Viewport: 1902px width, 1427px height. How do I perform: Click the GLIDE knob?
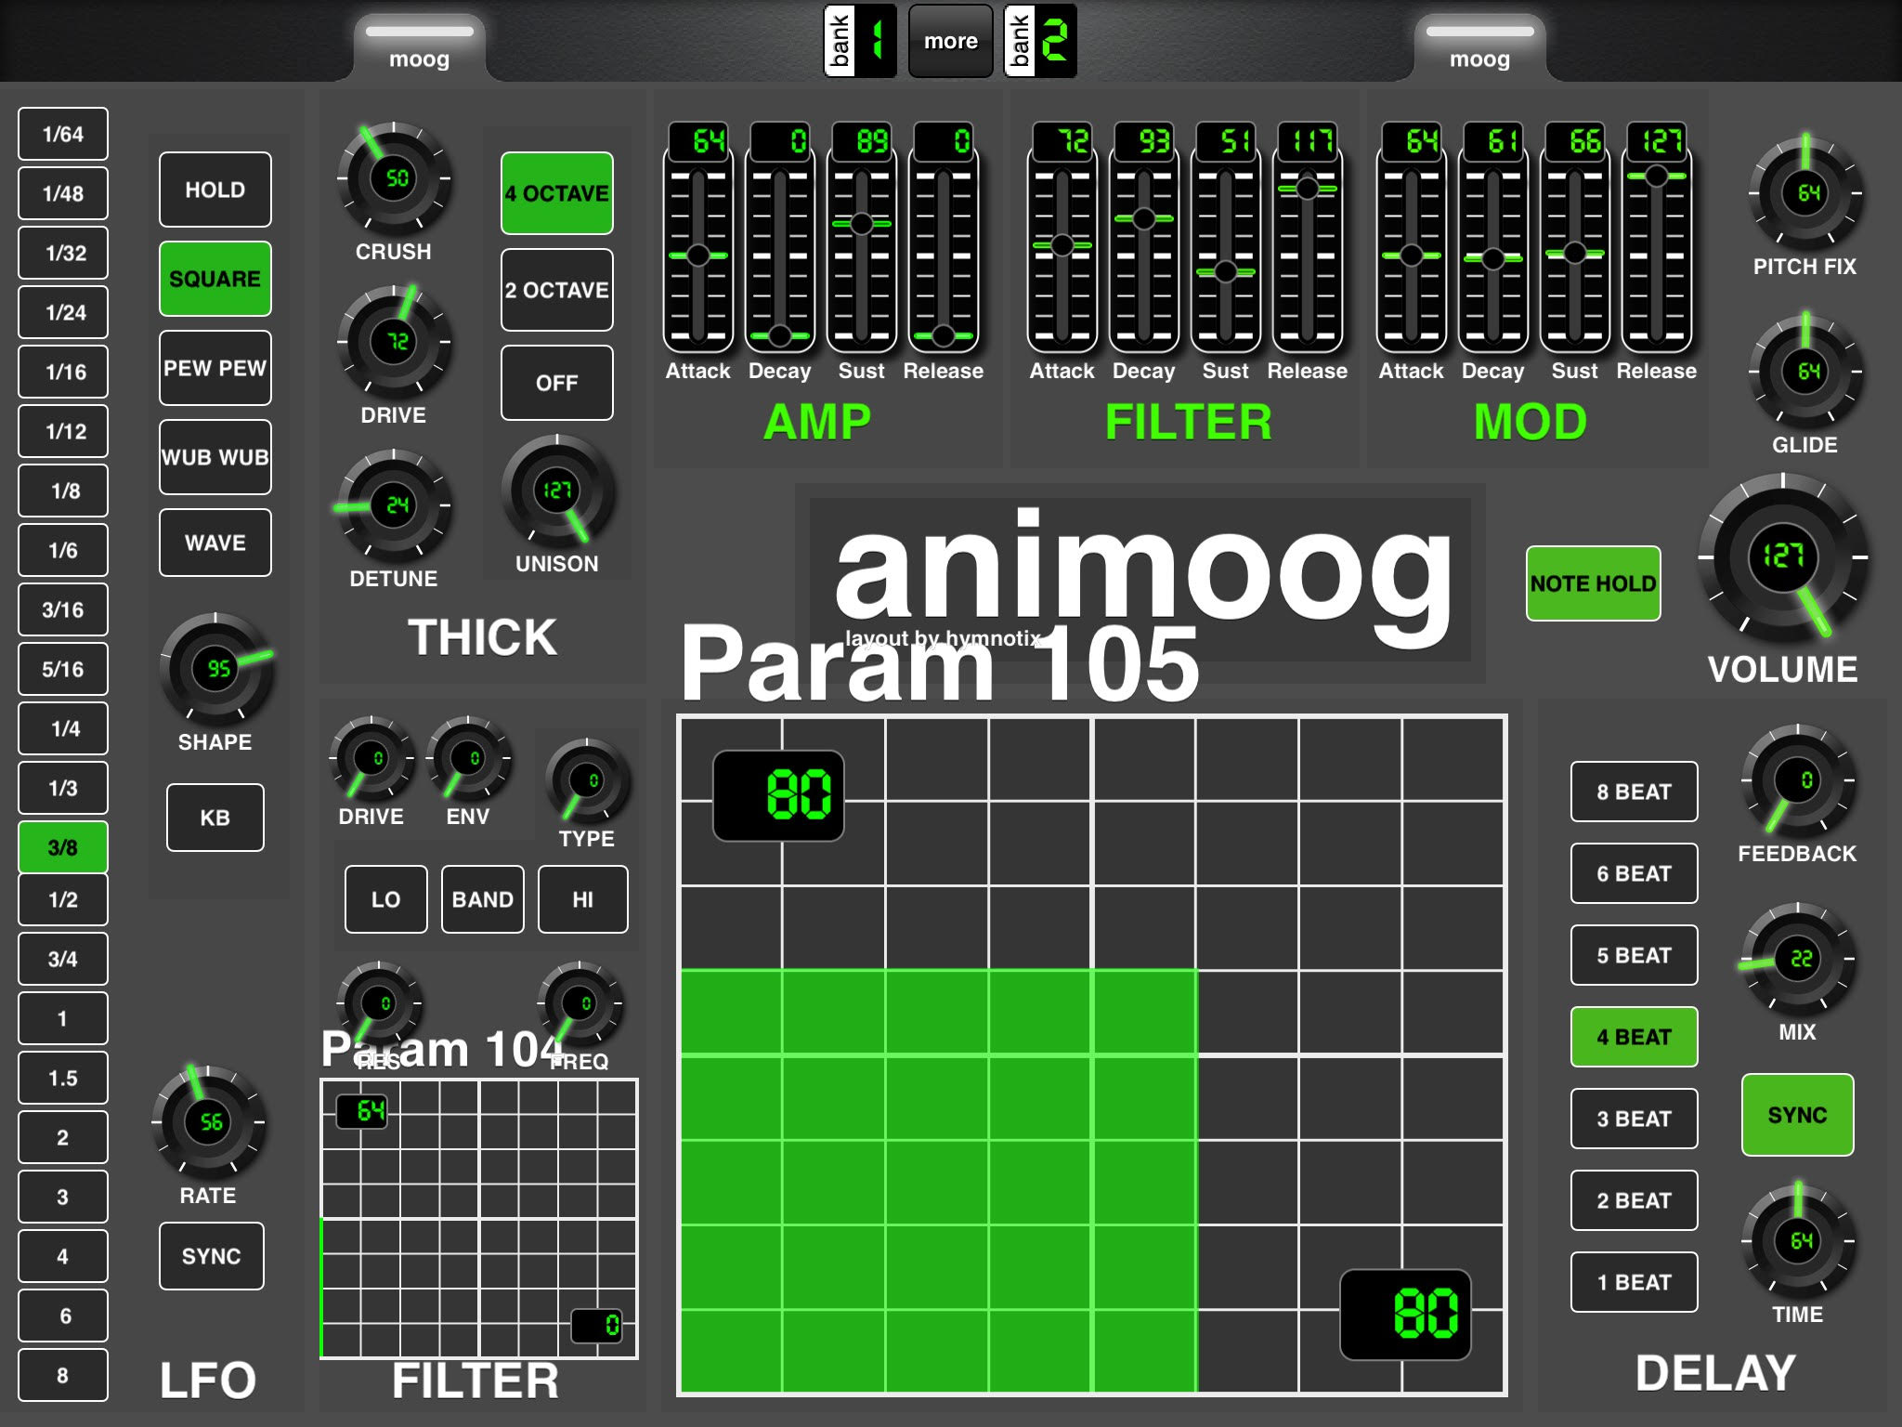(1805, 371)
